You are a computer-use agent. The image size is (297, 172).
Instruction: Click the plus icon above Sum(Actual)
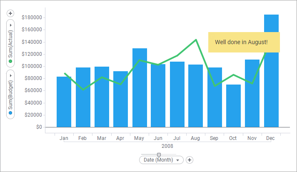click(x=11, y=13)
